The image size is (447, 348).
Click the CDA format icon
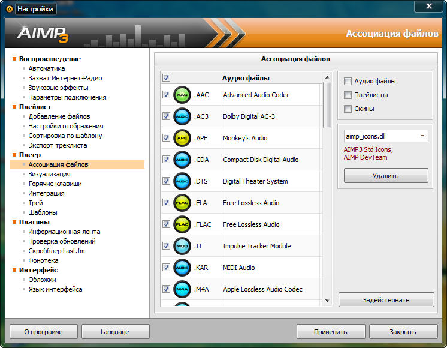[182, 160]
